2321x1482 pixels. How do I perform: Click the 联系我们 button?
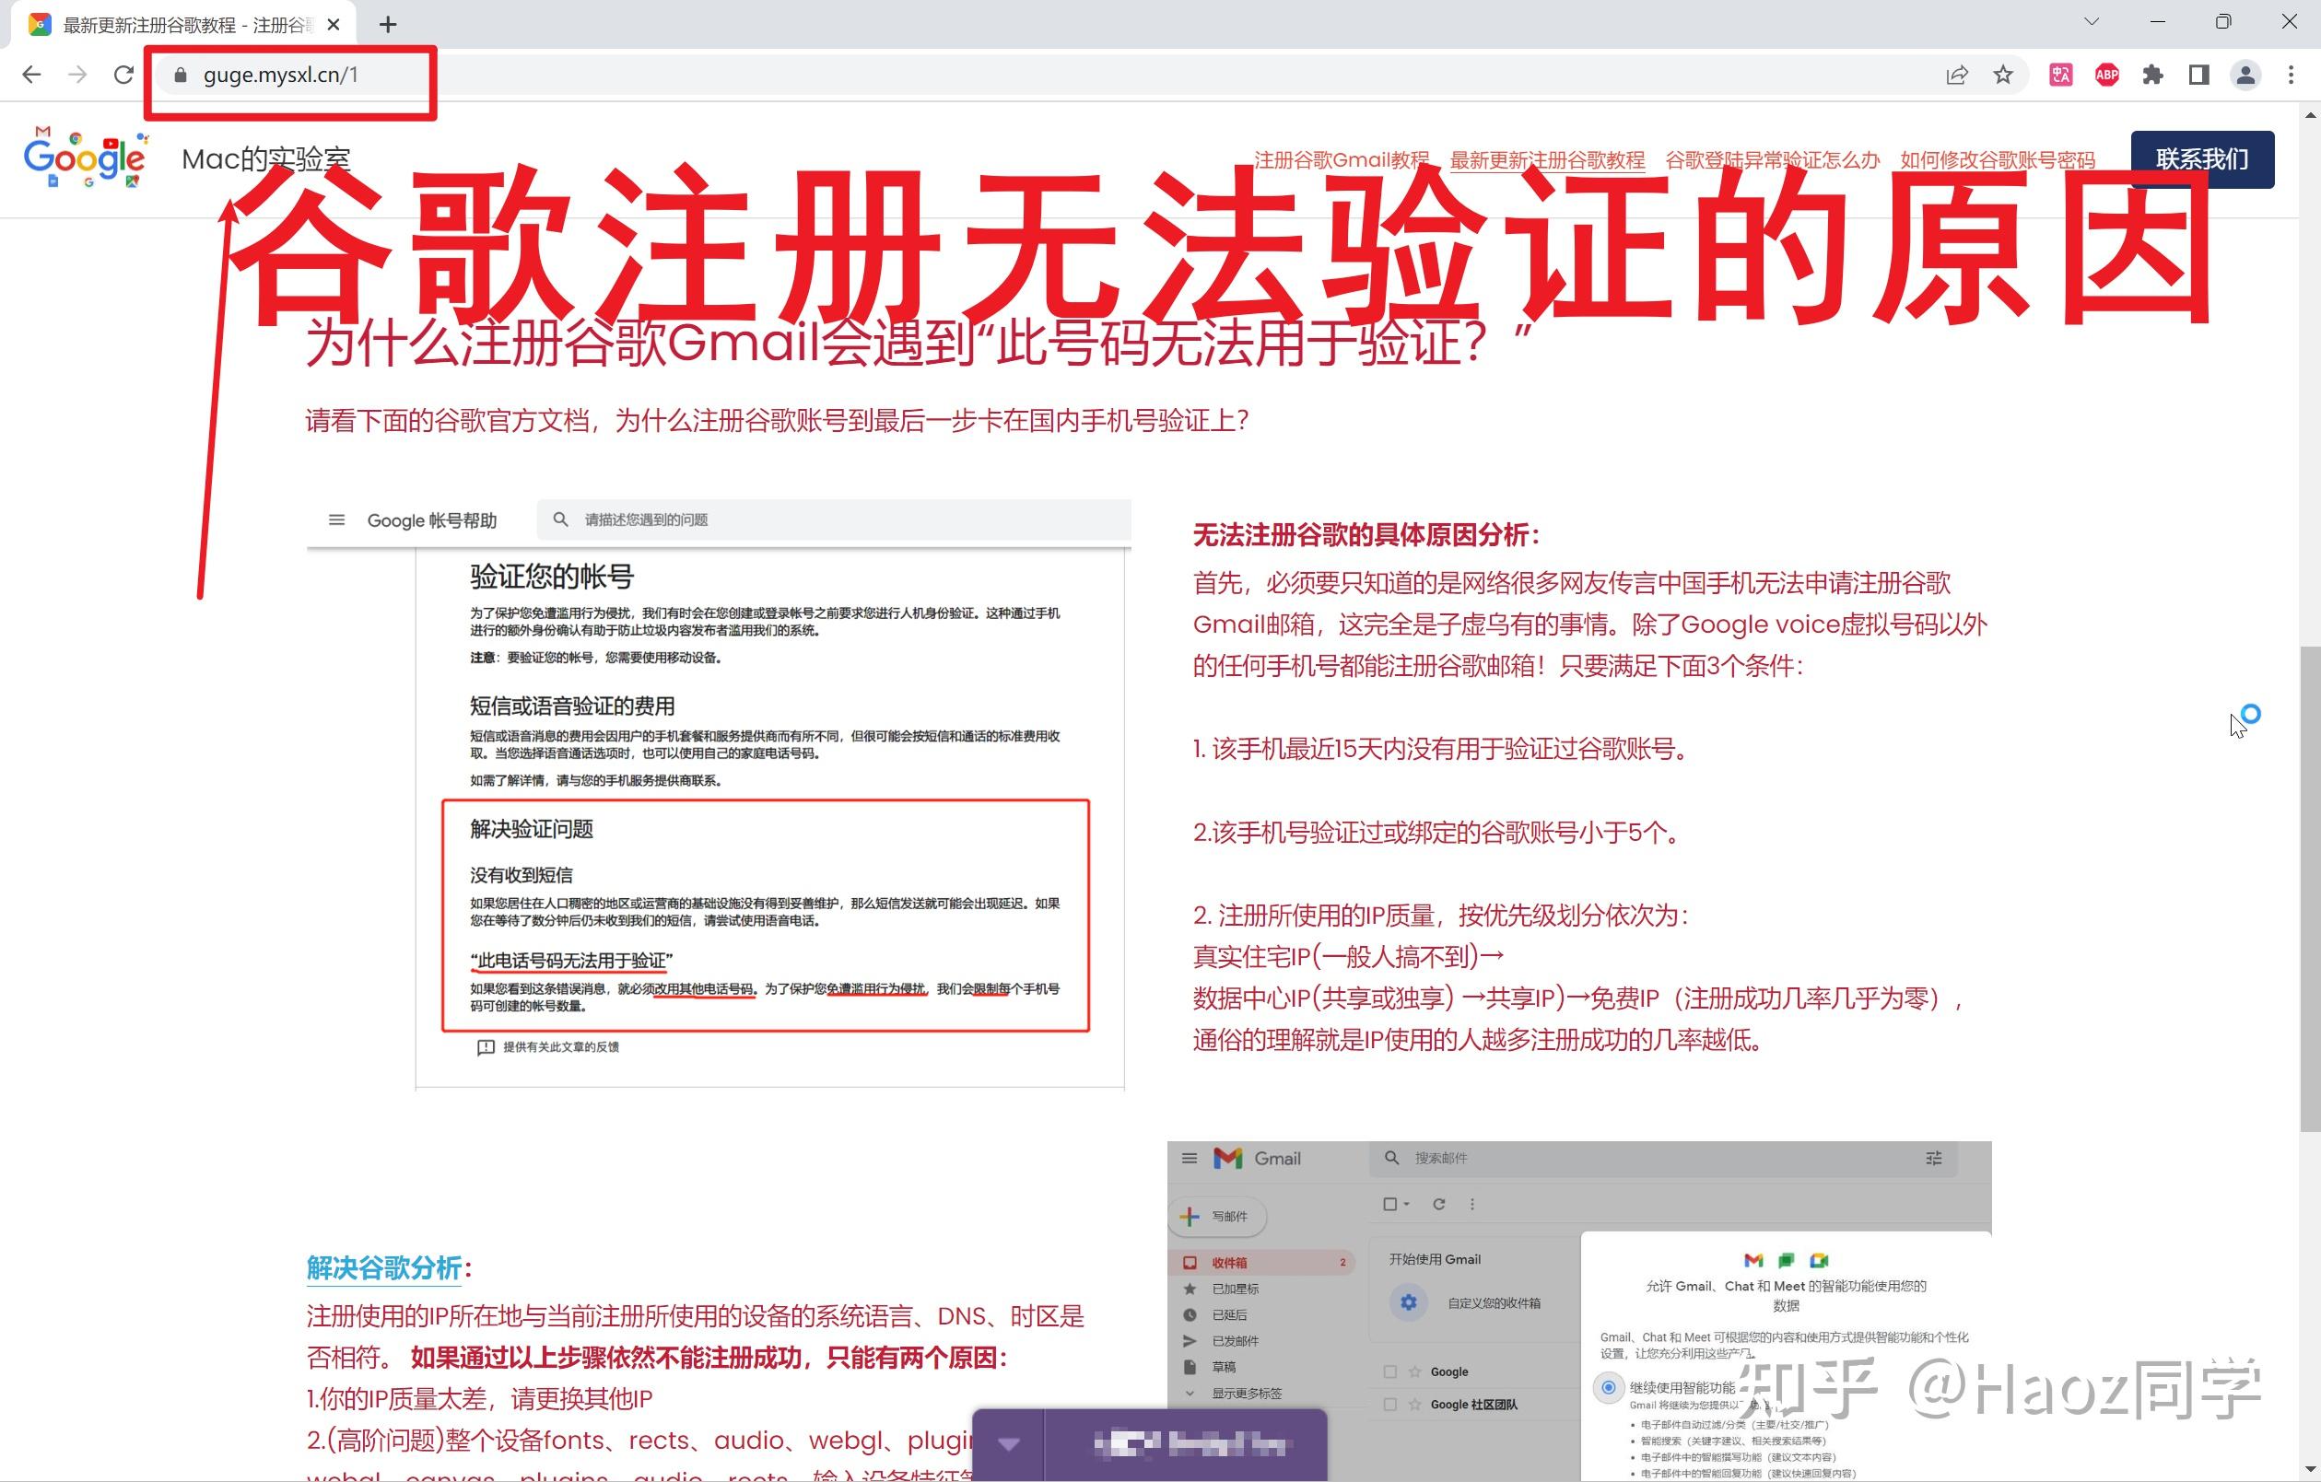click(2202, 159)
